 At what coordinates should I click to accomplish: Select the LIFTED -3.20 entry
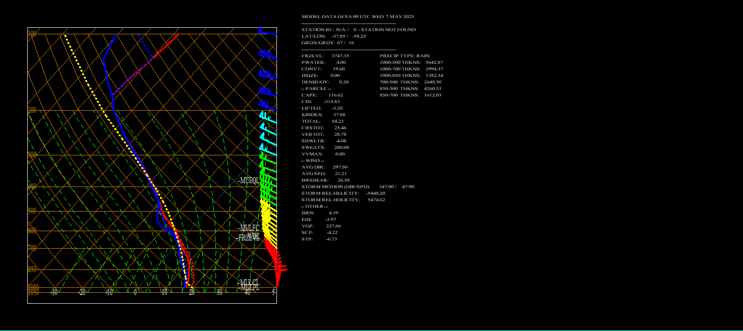(x=322, y=108)
